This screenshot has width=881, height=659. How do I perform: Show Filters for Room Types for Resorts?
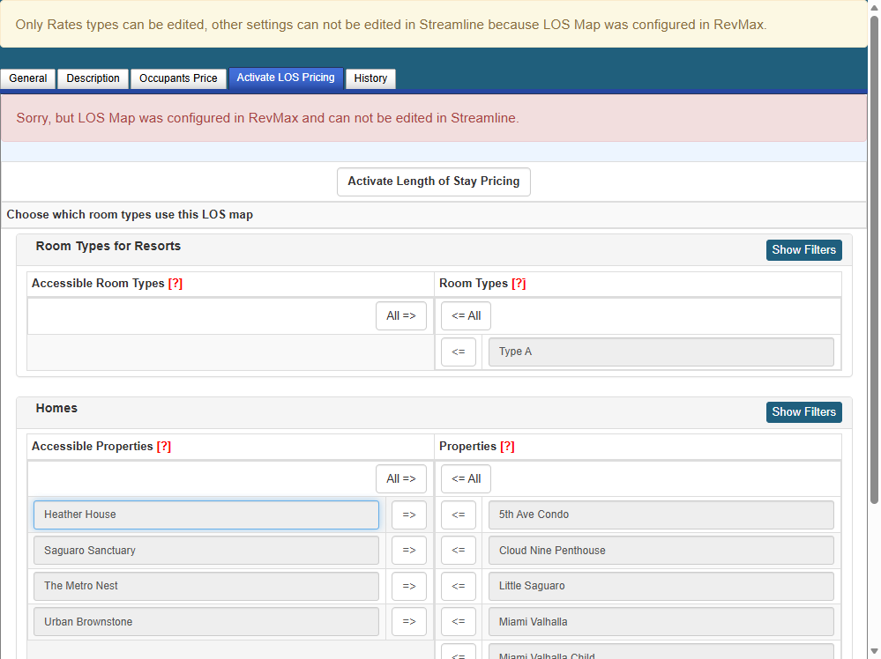pyautogui.click(x=803, y=250)
